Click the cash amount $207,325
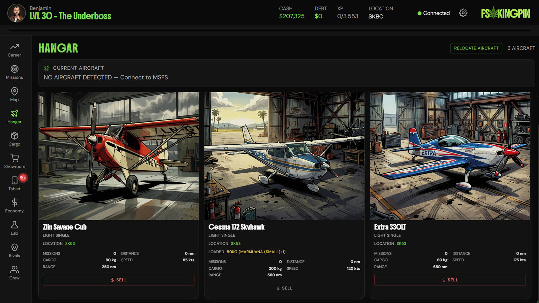The height and width of the screenshot is (303, 539). tap(292, 16)
